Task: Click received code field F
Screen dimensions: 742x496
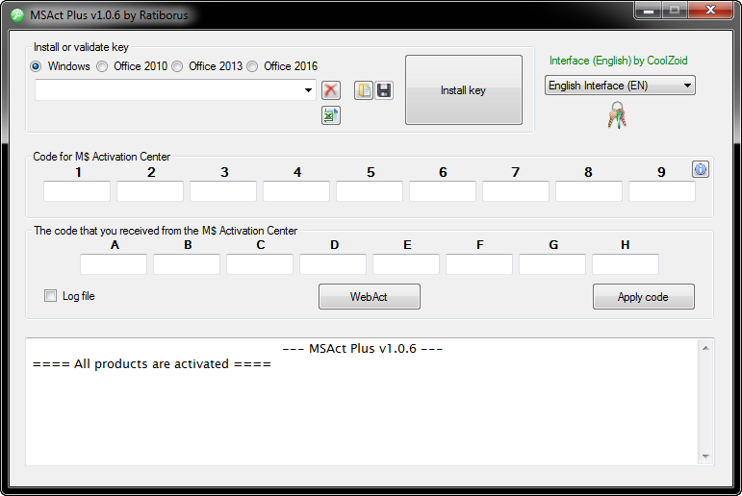Action: tap(479, 263)
